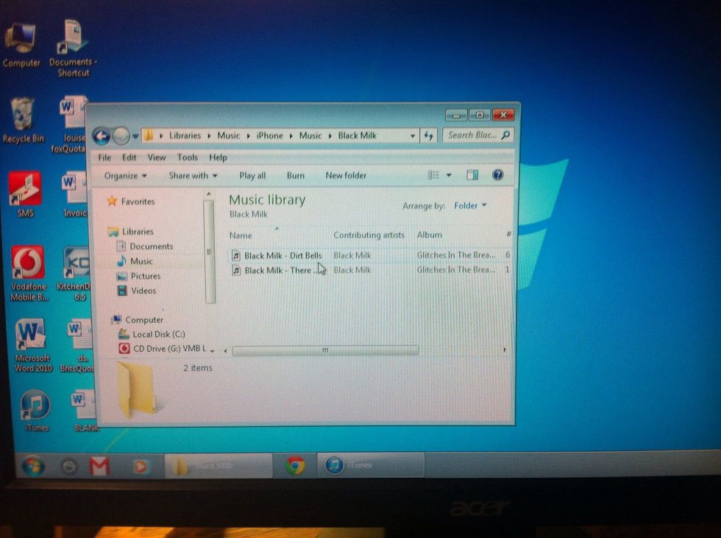Image resolution: width=721 pixels, height=538 pixels.
Task: Select the BLANK Word document on desktop
Action: 84,410
